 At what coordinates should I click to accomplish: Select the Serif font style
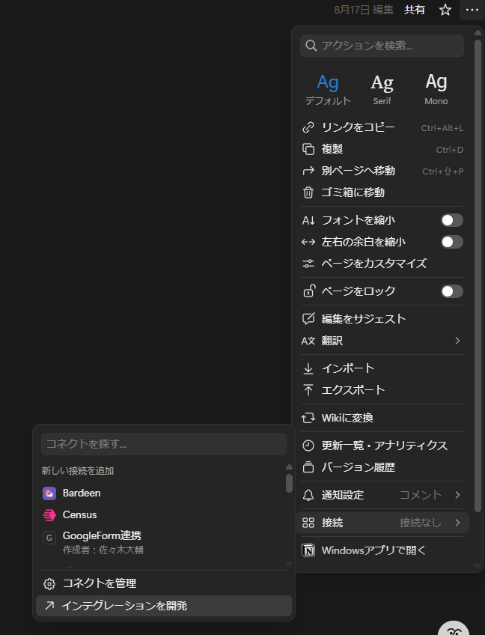(x=382, y=88)
